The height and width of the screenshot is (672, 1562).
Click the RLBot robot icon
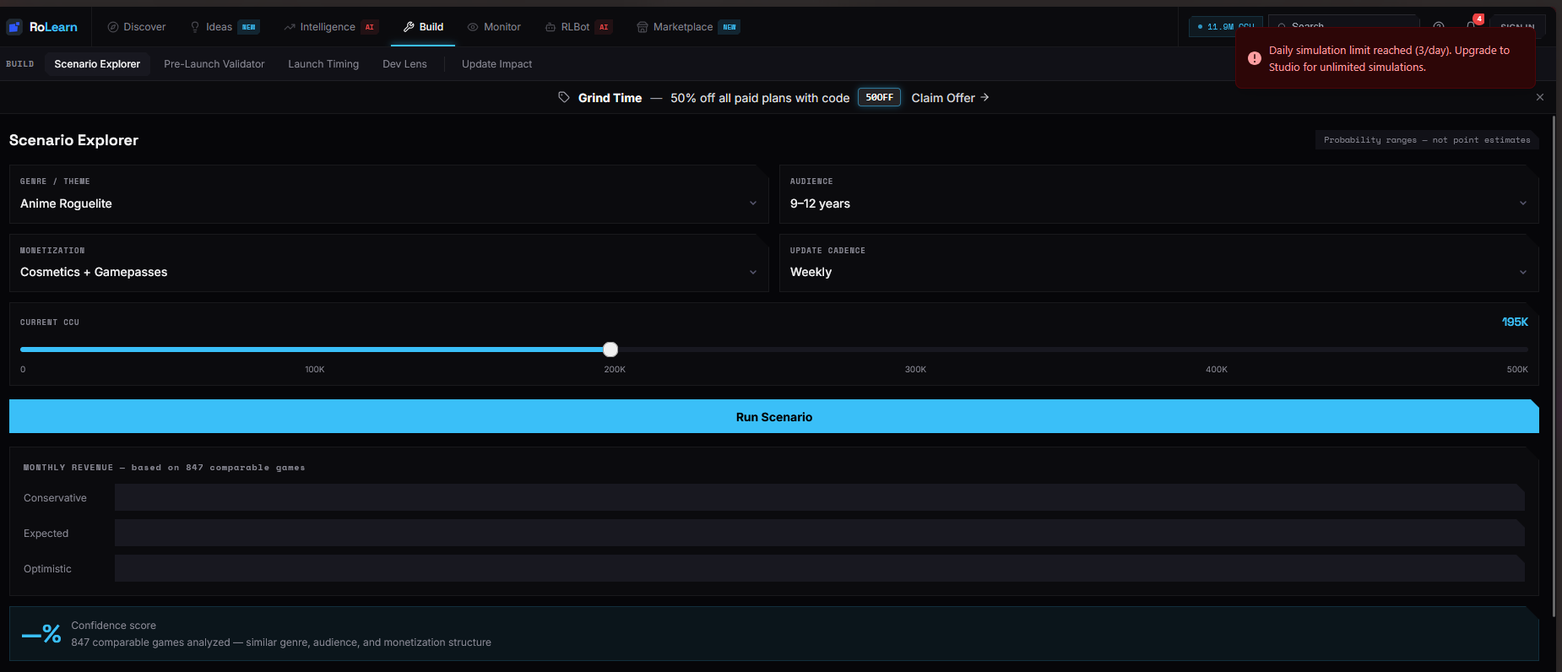(550, 27)
